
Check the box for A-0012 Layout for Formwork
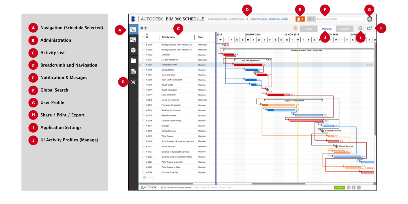(143, 100)
